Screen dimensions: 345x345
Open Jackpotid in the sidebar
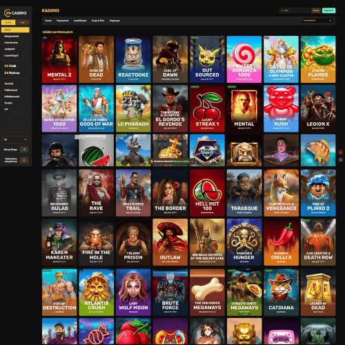point(10,49)
